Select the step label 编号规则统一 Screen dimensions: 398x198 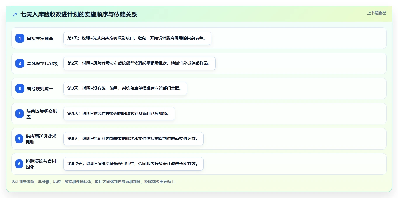[40, 88]
